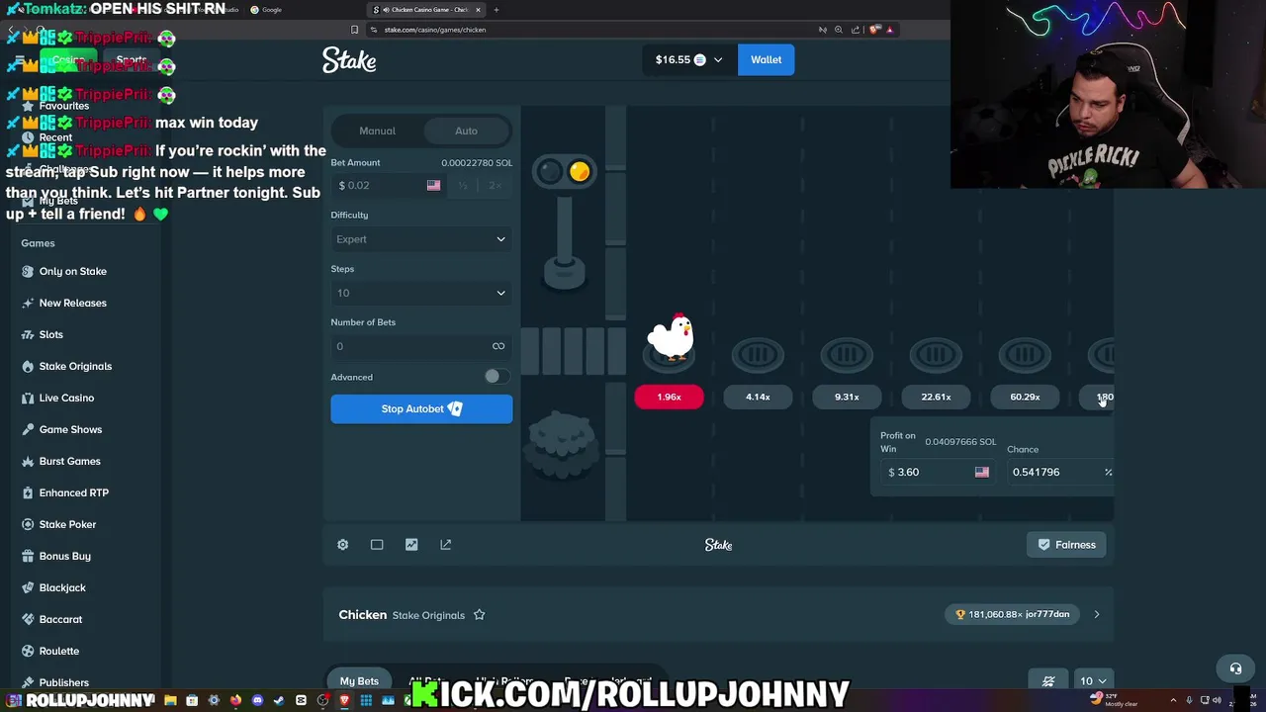The image size is (1266, 712).
Task: Click the Blackjack sidebar icon
Action: click(x=28, y=587)
